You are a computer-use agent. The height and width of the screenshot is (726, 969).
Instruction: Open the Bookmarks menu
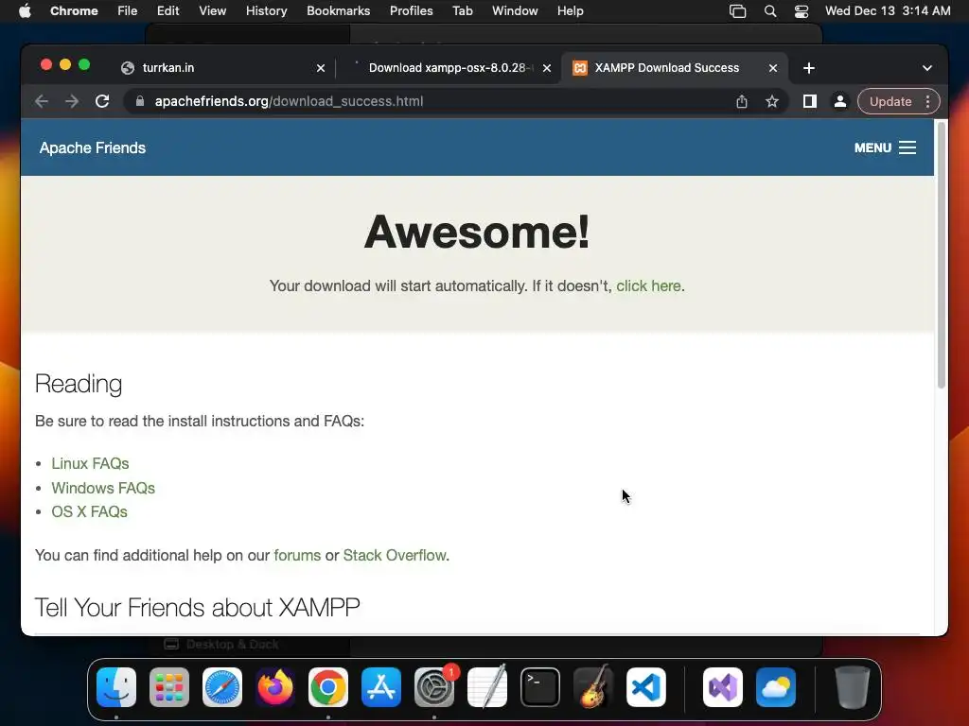(338, 11)
